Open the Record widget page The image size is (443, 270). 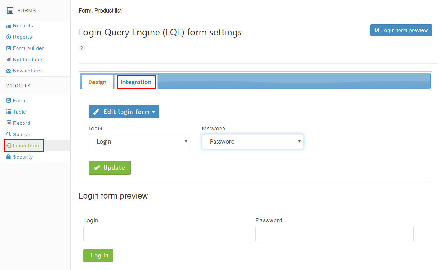(22, 123)
